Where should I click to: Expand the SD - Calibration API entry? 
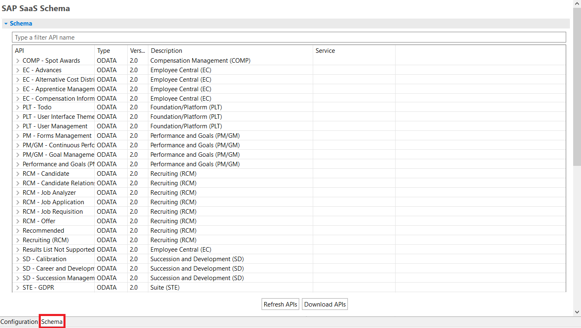point(17,259)
